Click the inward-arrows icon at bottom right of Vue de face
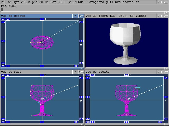Screen dimensions: 169x126 pos(76,122)
